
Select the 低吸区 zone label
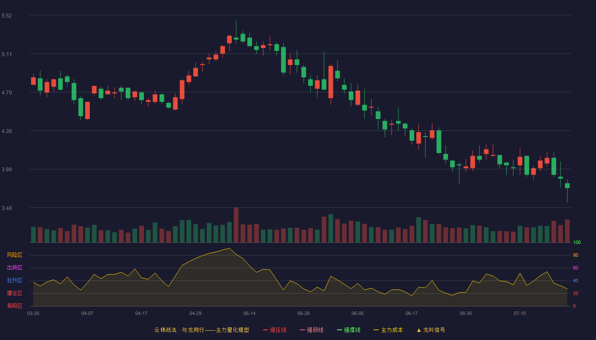pyautogui.click(x=14, y=306)
